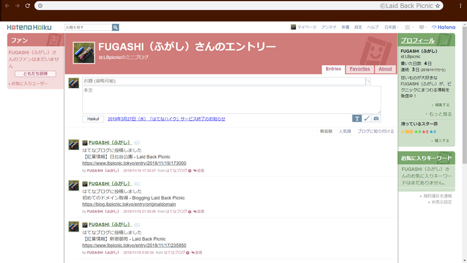The width and height of the screenshot is (467, 263).
Task: Click the reply 返信 icon on the 21:50:06 entry
Action: (198, 212)
